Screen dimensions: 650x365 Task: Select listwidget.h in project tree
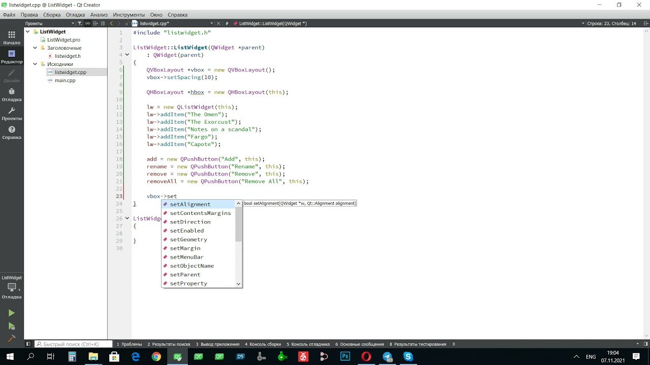[68, 56]
